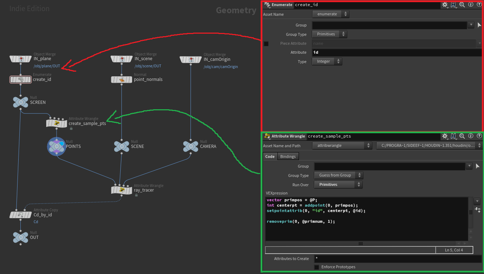Open Run Over 'Primitives' dropdown
This screenshot has width=484, height=274.
338,184
